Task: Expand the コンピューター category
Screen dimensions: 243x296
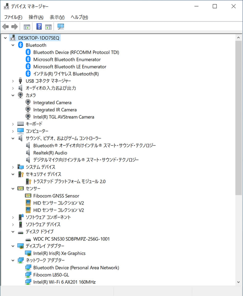Action: (13, 131)
